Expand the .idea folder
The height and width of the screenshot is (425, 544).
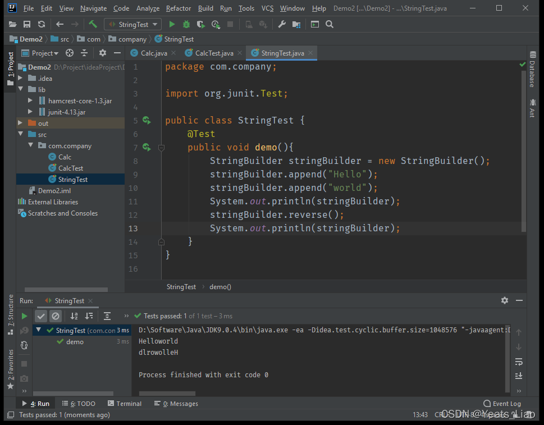pos(20,78)
